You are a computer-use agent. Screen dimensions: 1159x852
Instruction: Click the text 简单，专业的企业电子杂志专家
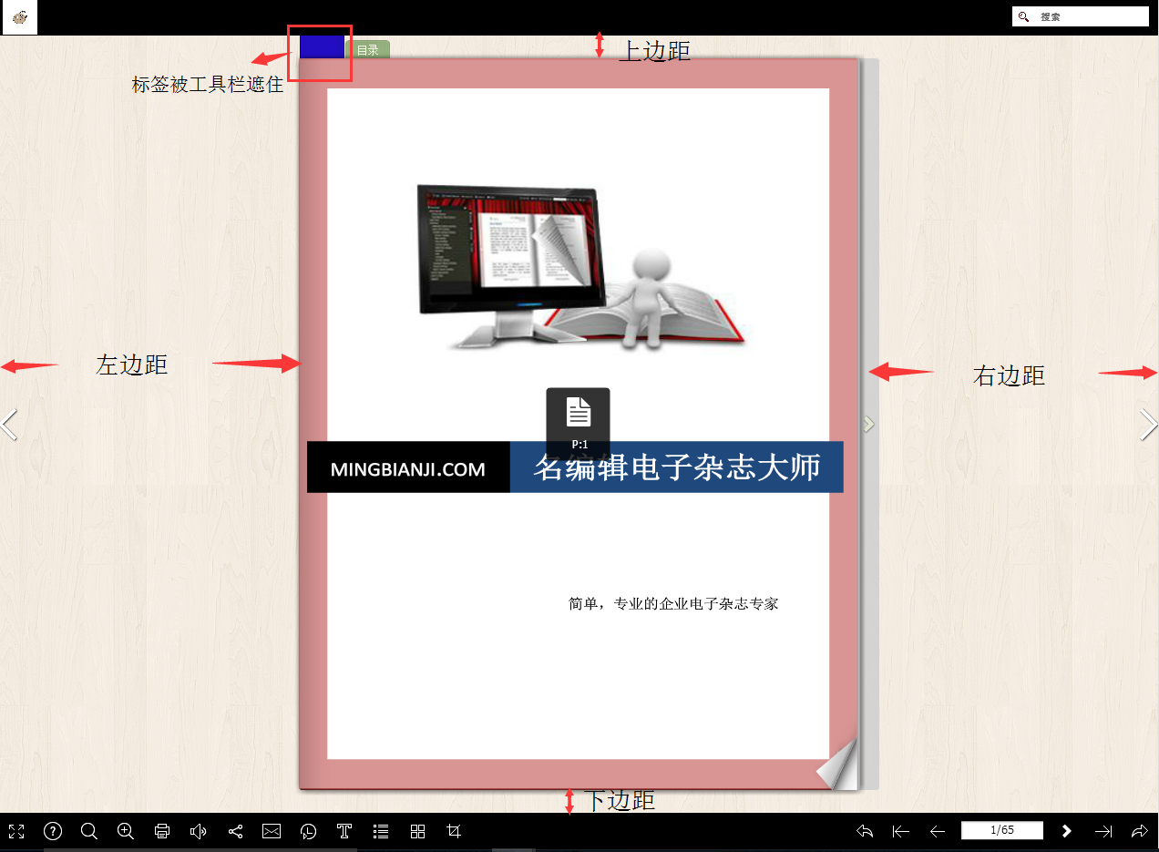click(673, 603)
